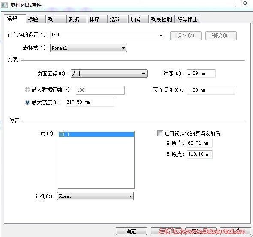Image resolution: width=253 pixels, height=237 pixels.
Task: Click the Y 原点 113.10 mm field
Action: [199, 154]
